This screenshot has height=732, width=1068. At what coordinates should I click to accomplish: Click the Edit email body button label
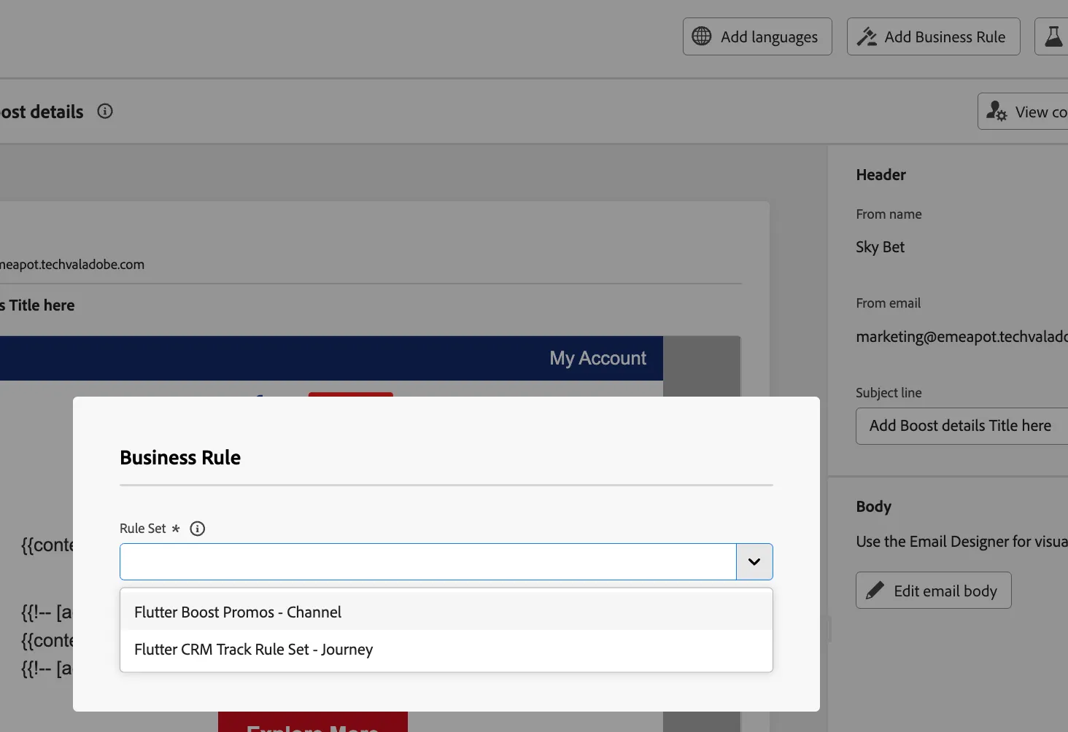(945, 591)
